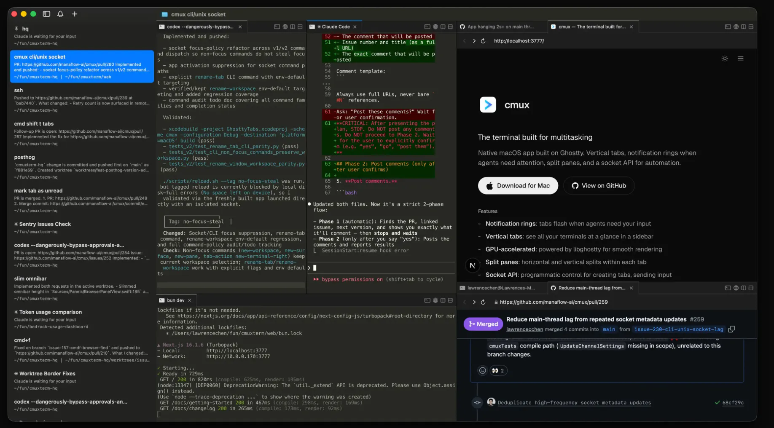774x428 pixels.
Task: Browser globe icon in GitHub PR pane header
Action: pos(736,288)
